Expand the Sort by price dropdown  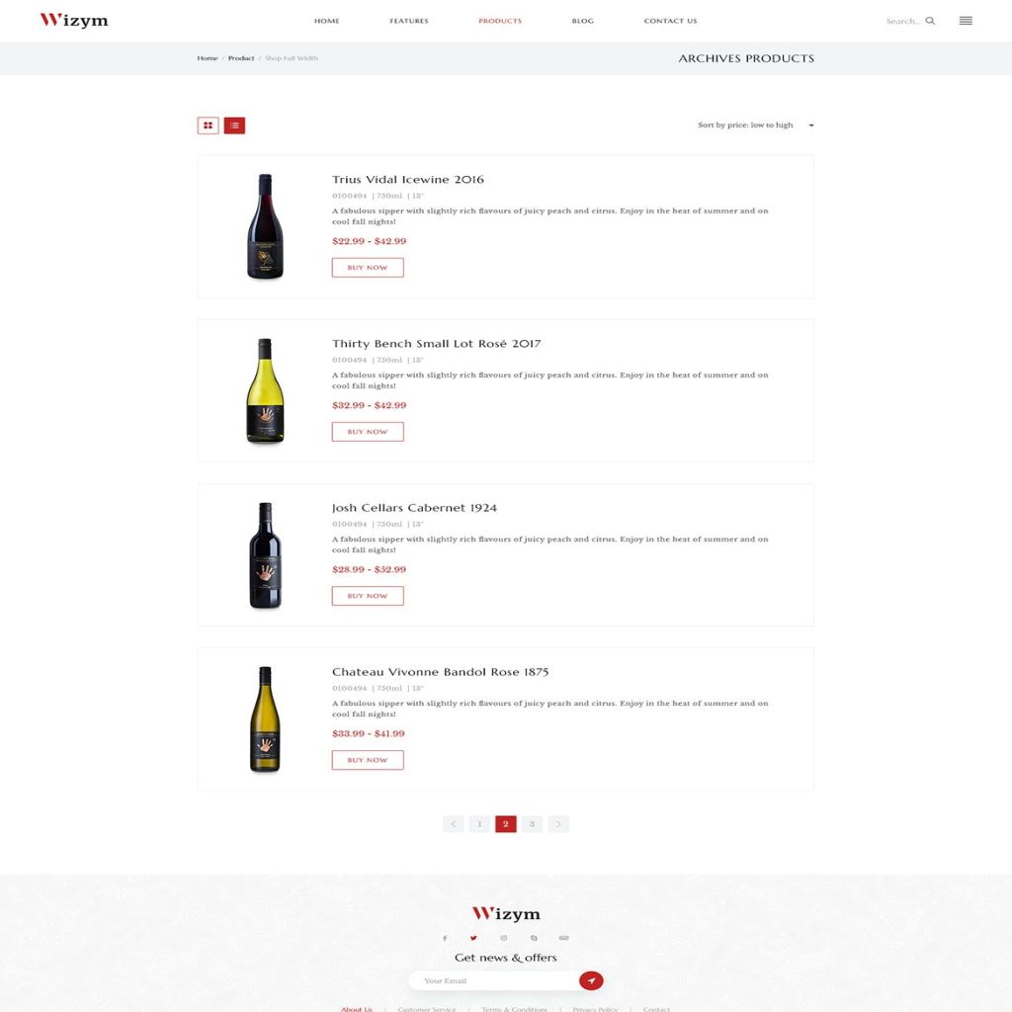pyautogui.click(x=755, y=126)
